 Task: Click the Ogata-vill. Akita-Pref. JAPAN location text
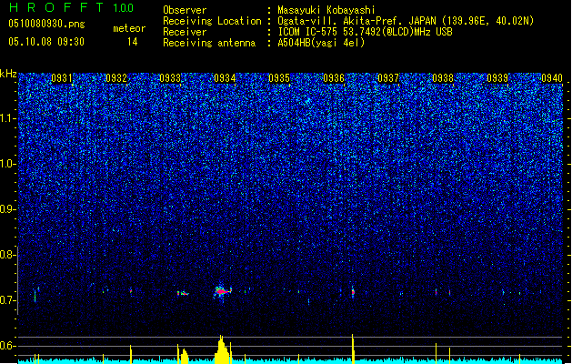coord(406,21)
